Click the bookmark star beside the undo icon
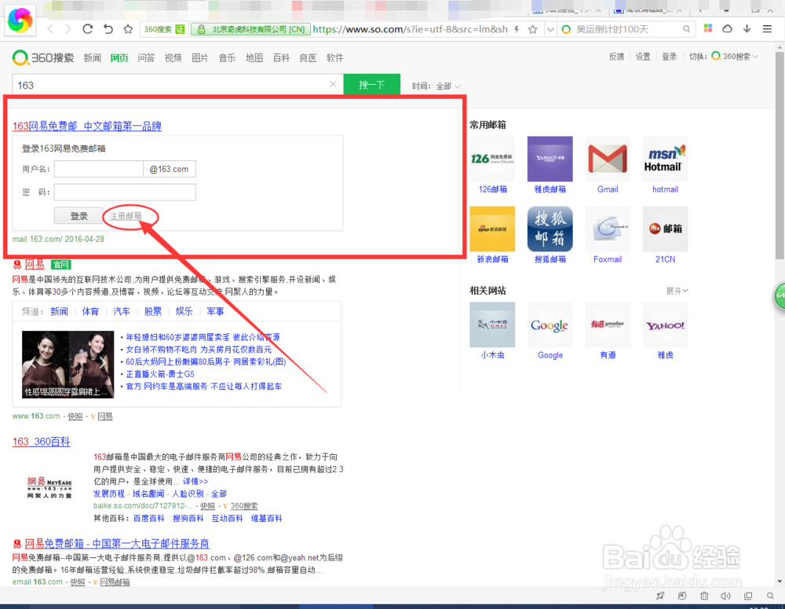This screenshot has height=609, width=785. click(x=128, y=29)
